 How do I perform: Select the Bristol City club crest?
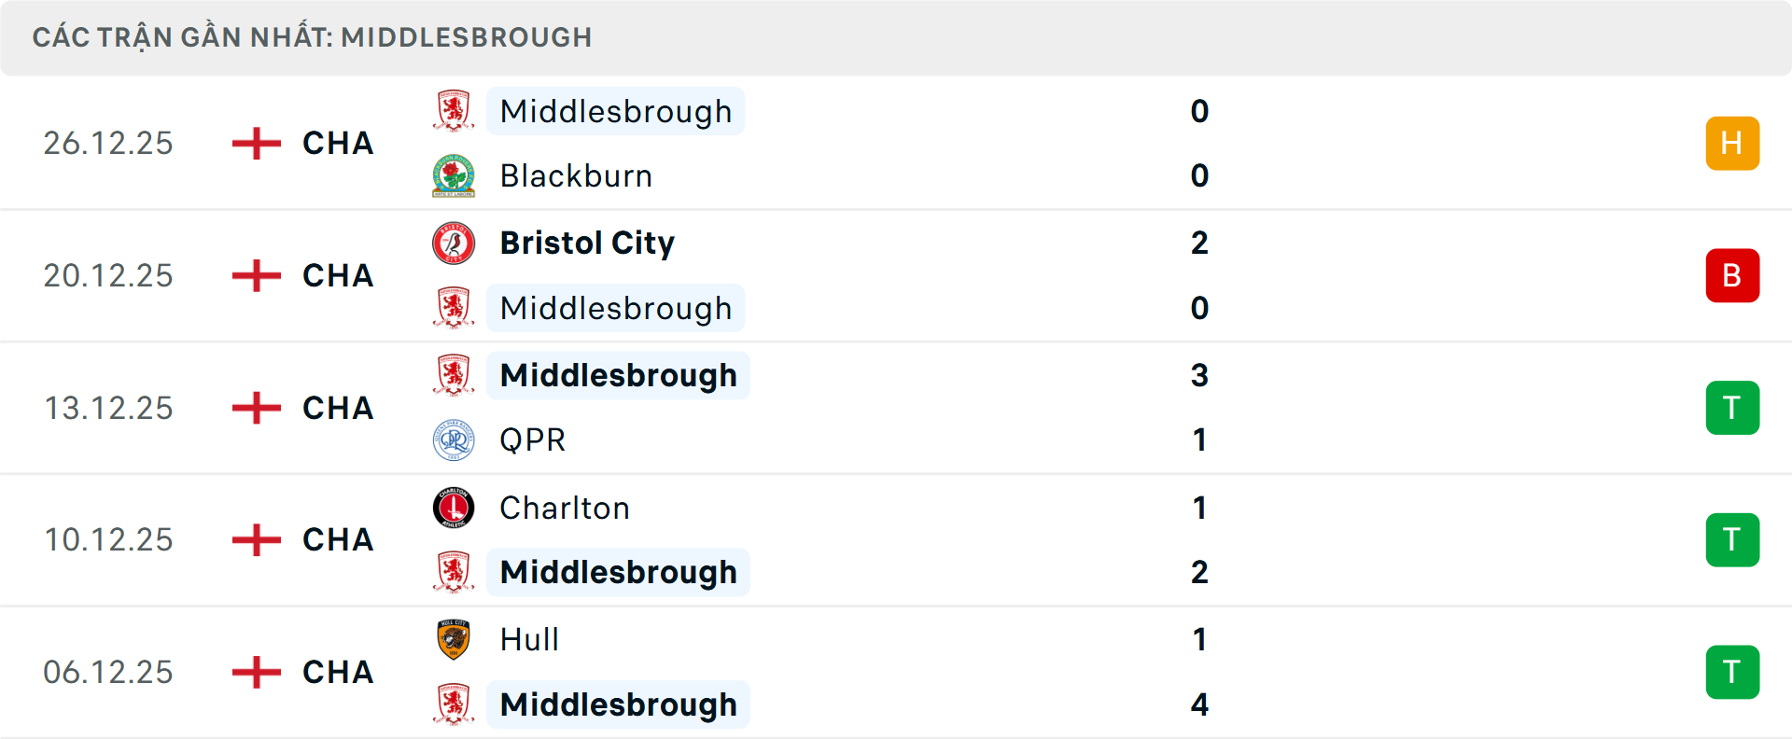point(455,243)
